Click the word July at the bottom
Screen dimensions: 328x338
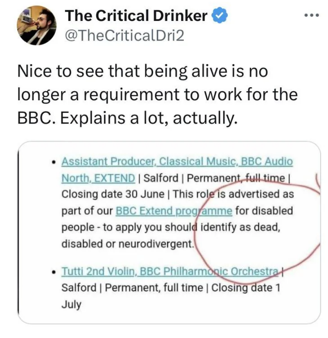(71, 304)
